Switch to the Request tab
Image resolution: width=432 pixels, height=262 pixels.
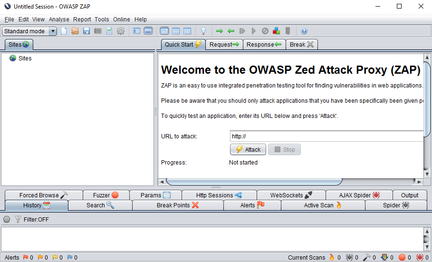click(x=224, y=44)
